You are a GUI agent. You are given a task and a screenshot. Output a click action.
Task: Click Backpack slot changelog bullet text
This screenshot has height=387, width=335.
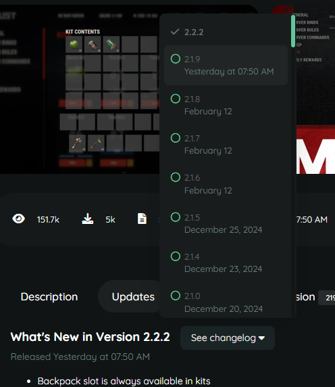124,381
